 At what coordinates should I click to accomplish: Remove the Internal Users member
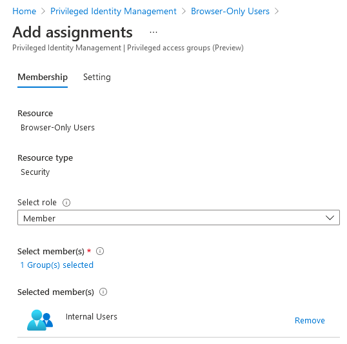(x=310, y=320)
